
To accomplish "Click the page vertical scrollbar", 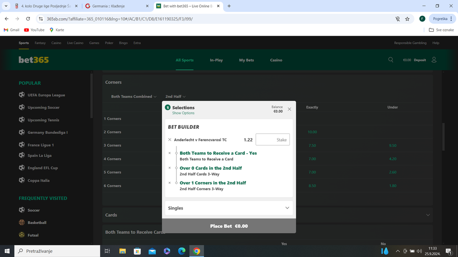I will (444, 137).
